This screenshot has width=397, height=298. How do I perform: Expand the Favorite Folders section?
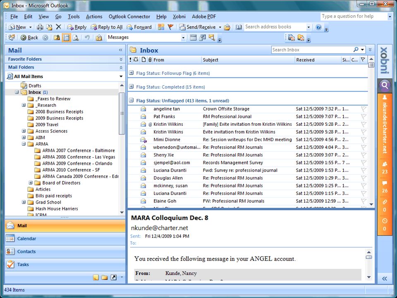(x=121, y=59)
